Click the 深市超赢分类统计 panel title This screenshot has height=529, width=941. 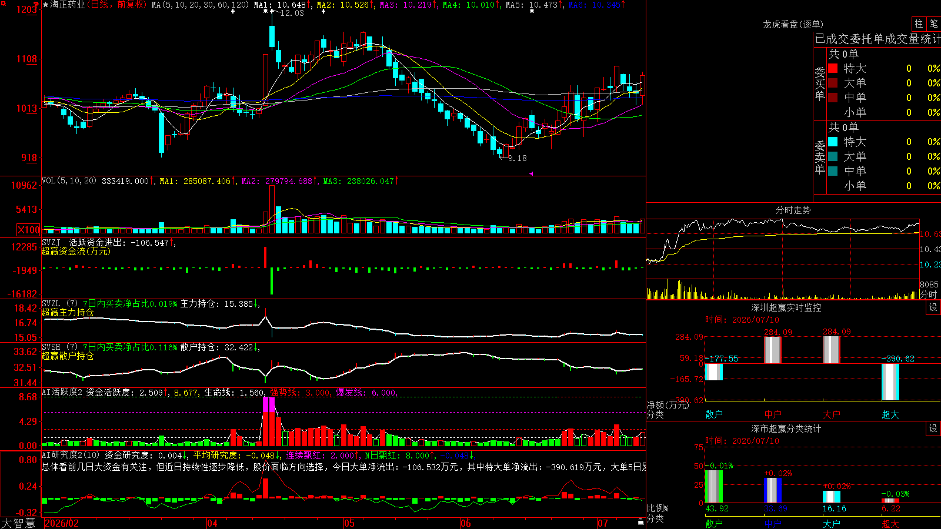pos(786,428)
